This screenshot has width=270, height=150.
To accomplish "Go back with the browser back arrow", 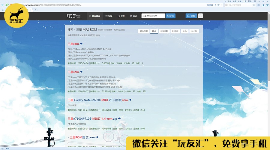I will (2, 5).
